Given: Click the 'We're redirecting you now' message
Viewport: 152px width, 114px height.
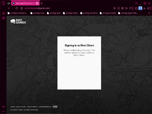Looking at the screenshot, I should tap(79, 53).
